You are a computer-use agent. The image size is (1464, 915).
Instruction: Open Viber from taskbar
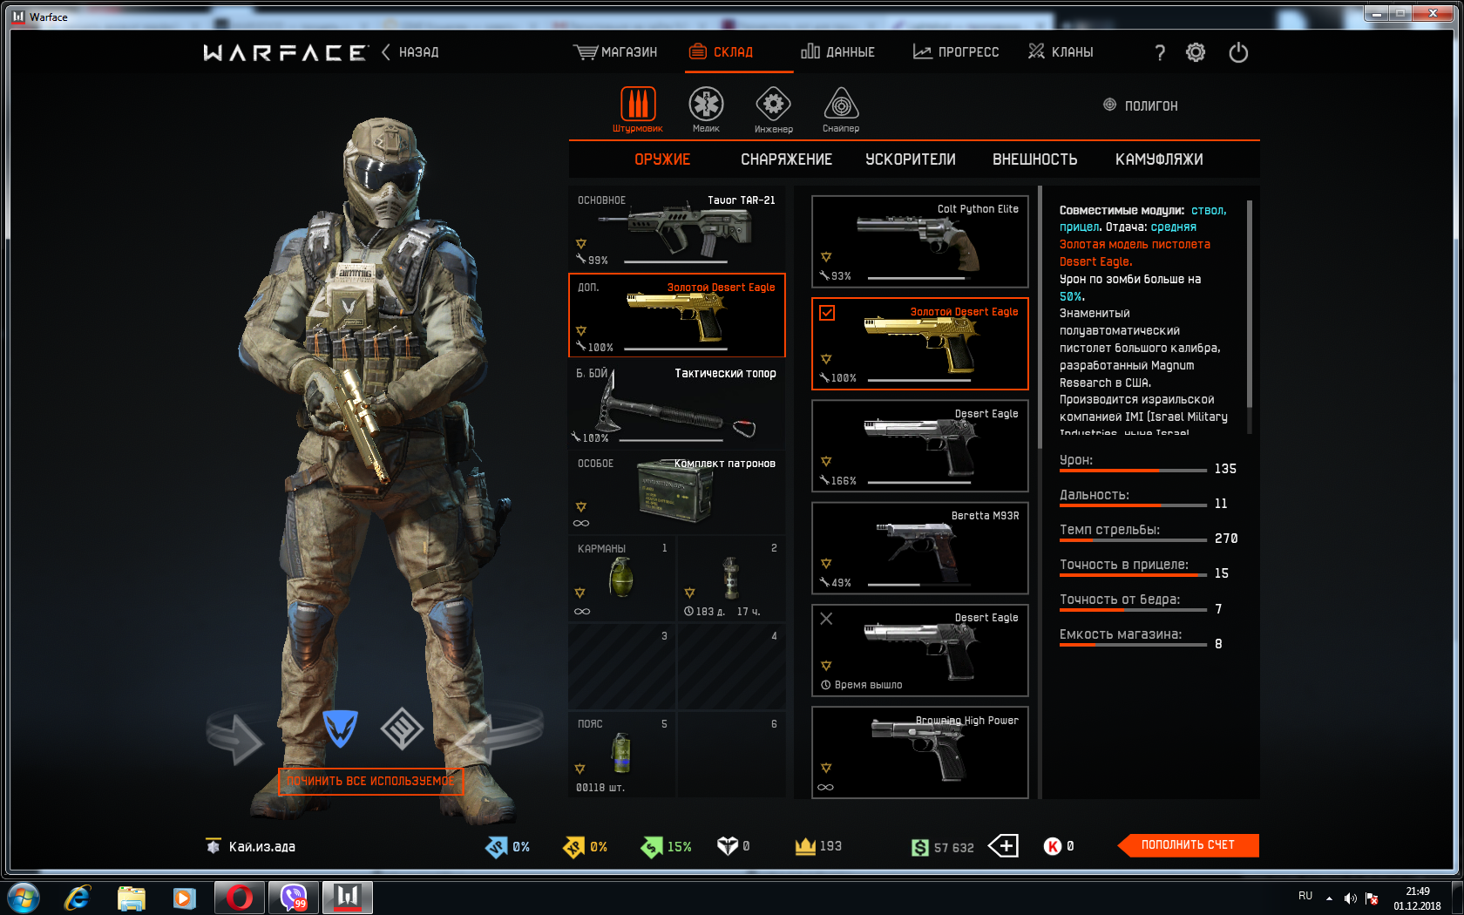(x=294, y=898)
